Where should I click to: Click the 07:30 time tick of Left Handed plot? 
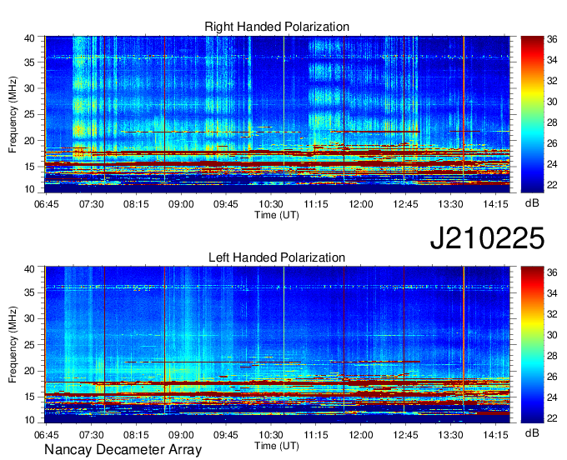91,435
